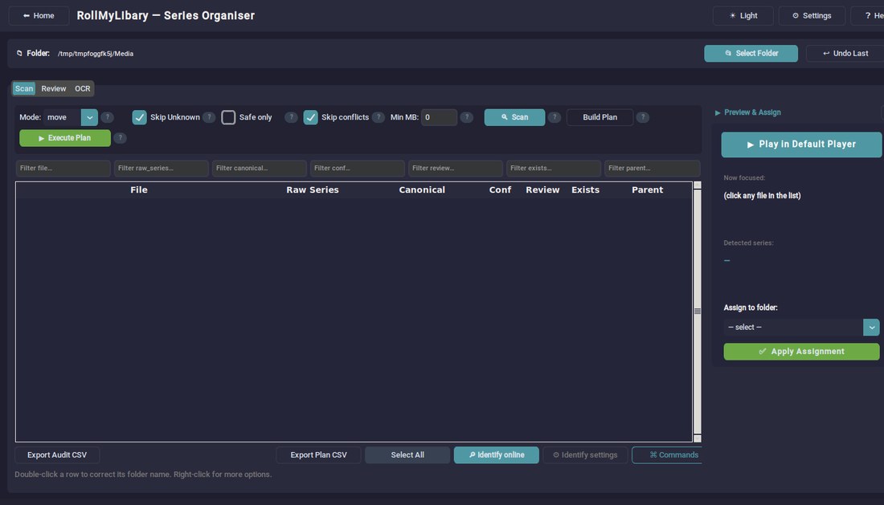The image size is (884, 505).
Task: Switch to OCR tab
Action: [82, 88]
